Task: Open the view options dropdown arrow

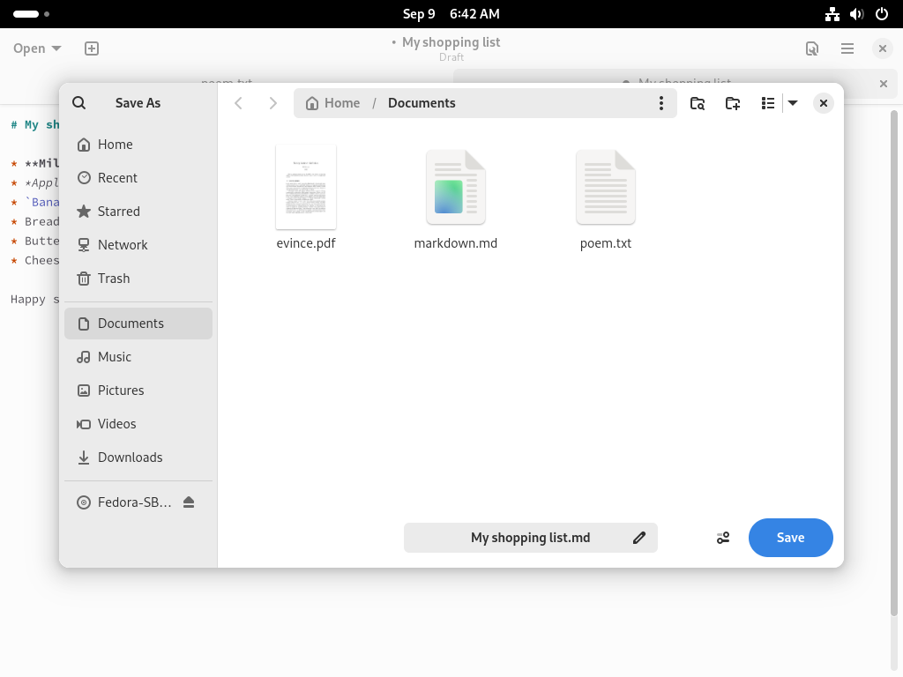Action: point(793,103)
